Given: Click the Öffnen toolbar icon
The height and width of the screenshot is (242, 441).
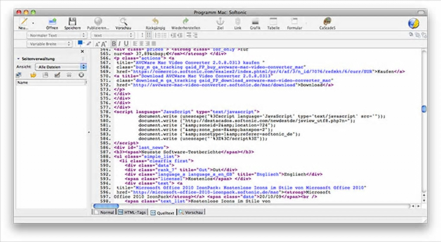Looking at the screenshot, I should point(52,21).
